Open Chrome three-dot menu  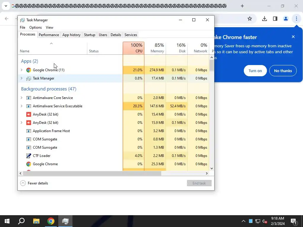[x=296, y=19]
